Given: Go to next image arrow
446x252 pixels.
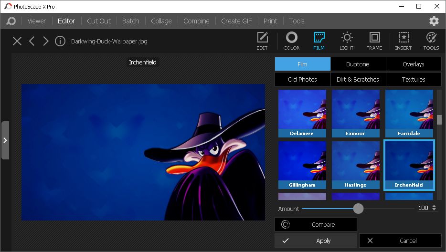Looking at the screenshot, I should pyautogui.click(x=45, y=41).
